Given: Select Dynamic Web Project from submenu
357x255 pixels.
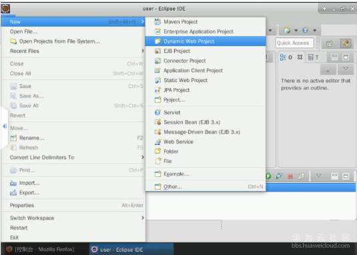Looking at the screenshot, I should [206, 41].
